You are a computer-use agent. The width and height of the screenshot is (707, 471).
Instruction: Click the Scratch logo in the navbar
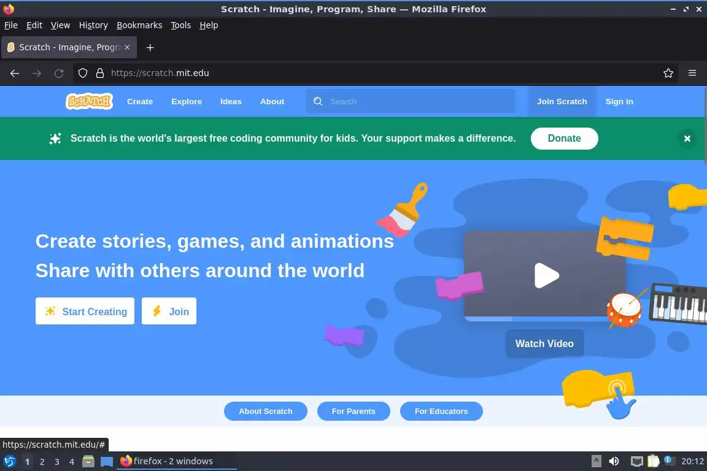[89, 101]
